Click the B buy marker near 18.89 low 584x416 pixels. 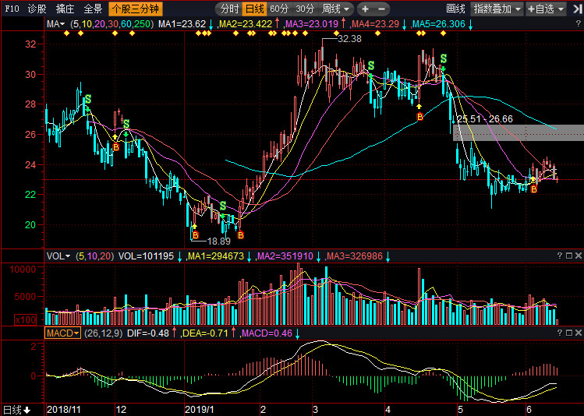[x=194, y=234]
